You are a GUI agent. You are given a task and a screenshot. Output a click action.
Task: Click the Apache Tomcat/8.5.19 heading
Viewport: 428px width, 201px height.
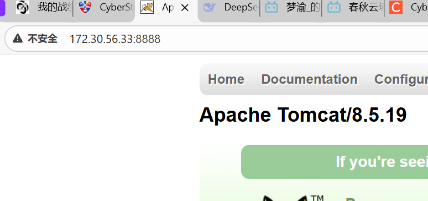point(303,115)
